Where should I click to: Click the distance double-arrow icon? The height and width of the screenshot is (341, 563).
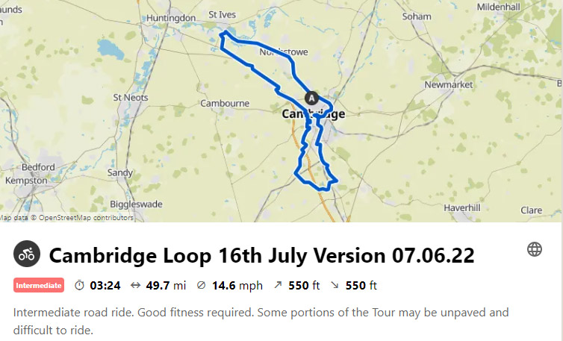(135, 285)
